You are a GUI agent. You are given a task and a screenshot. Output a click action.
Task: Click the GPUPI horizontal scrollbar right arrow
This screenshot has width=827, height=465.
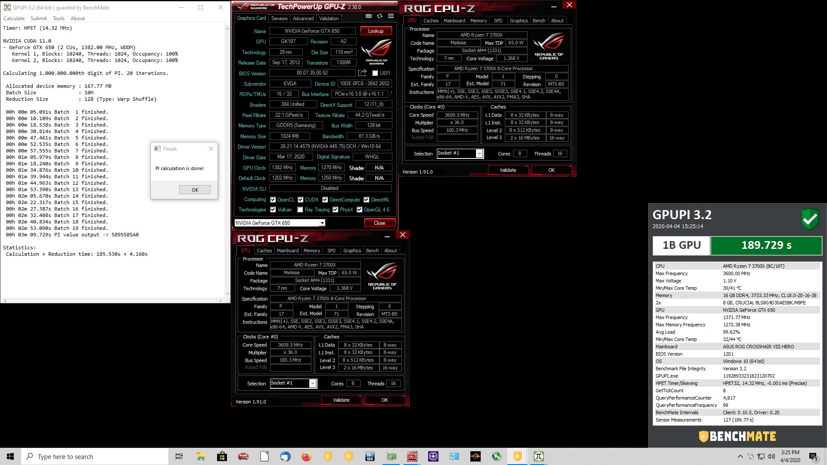pos(221,300)
